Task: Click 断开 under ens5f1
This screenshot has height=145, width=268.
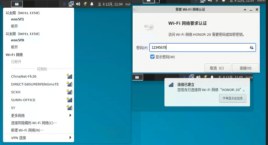Action: point(15,26)
